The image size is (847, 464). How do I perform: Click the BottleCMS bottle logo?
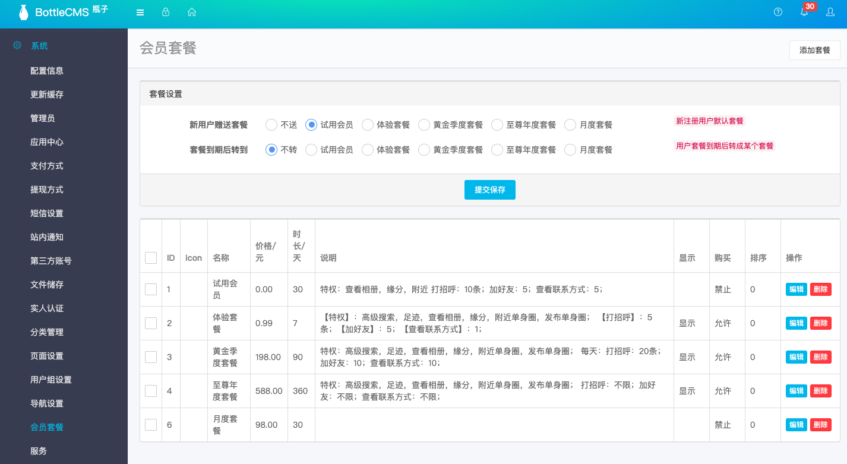[24, 12]
